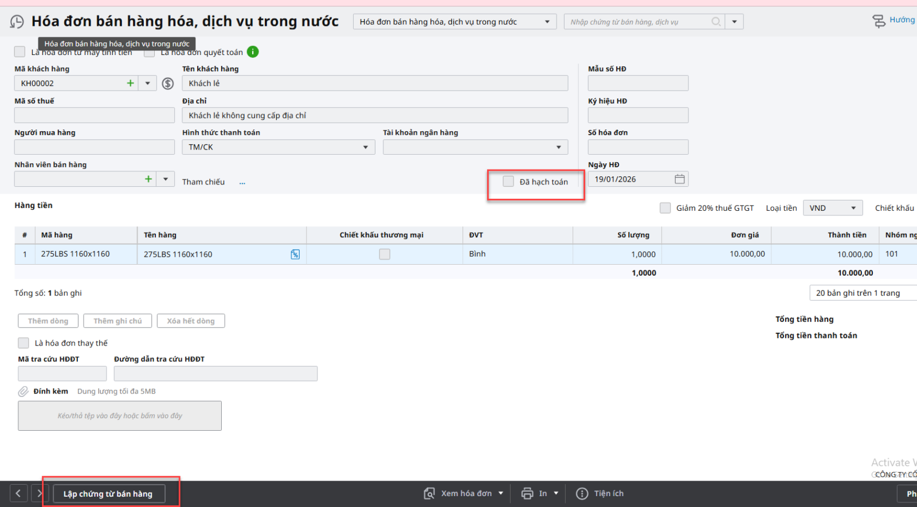Click green plus to add Nhân viên bán hàng

(x=148, y=179)
